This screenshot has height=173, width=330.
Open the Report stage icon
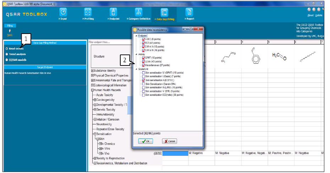[x=189, y=12]
